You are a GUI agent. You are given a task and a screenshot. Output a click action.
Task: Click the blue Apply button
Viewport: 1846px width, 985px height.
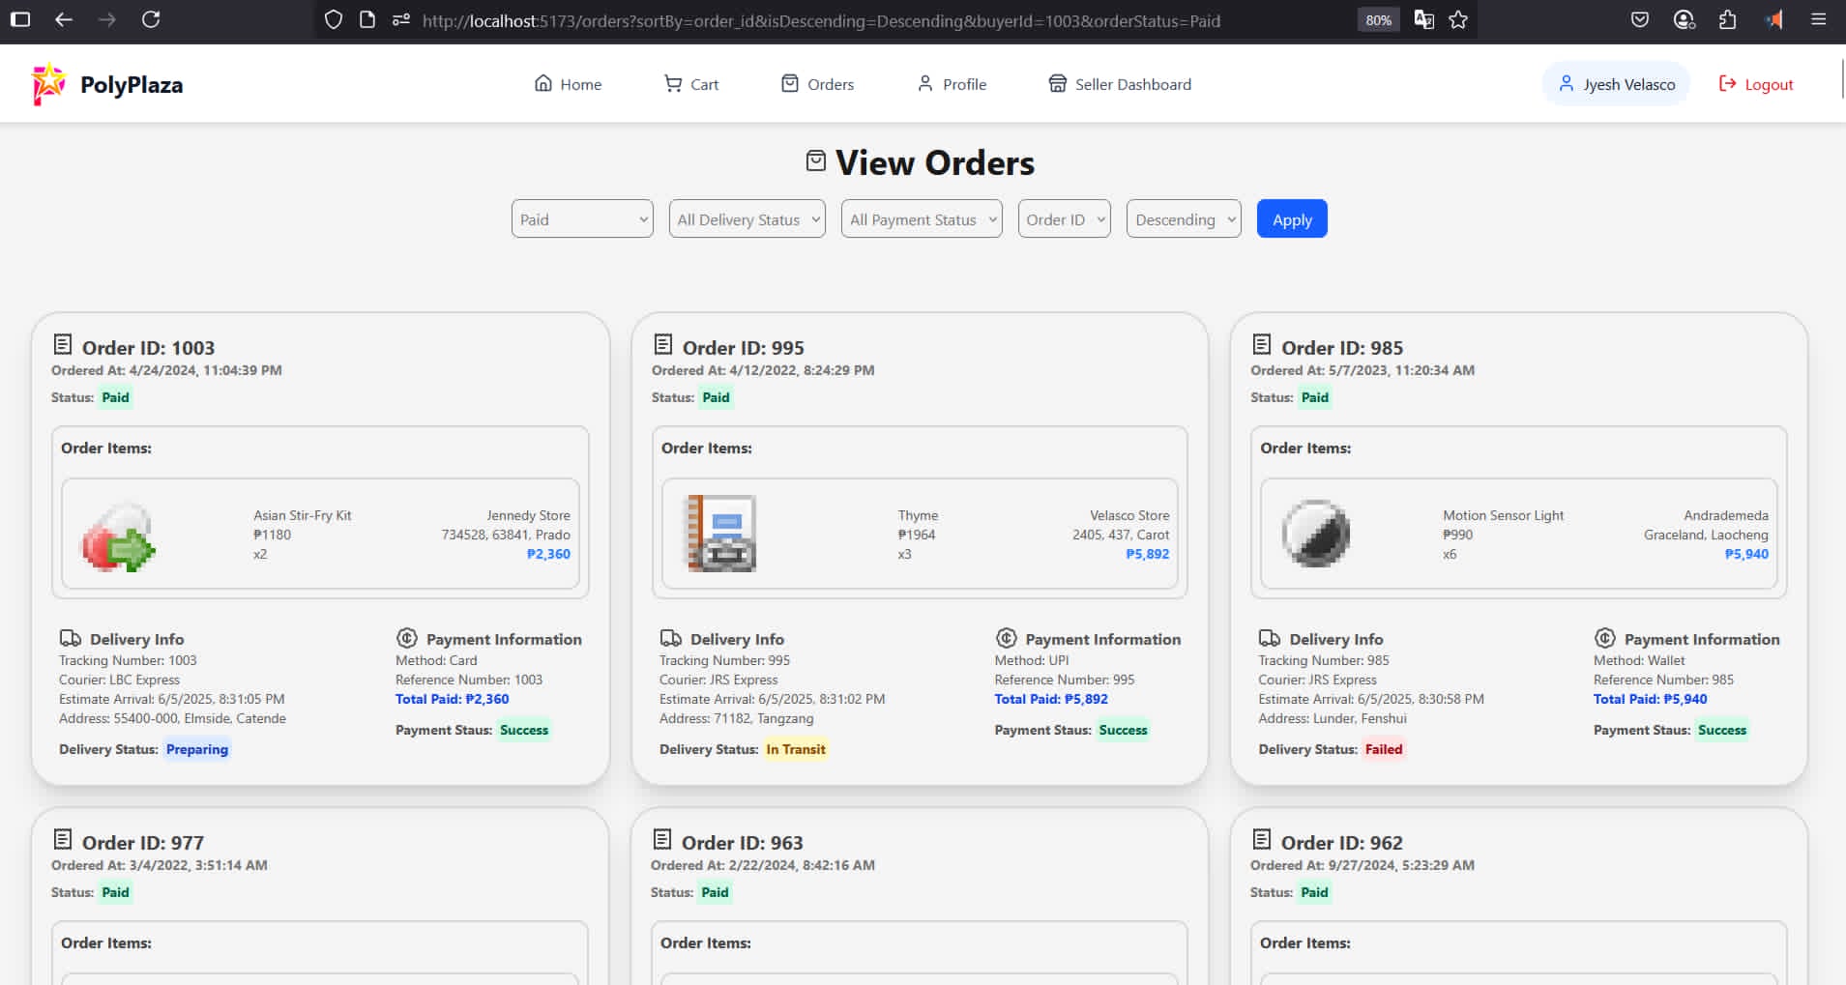coord(1292,219)
